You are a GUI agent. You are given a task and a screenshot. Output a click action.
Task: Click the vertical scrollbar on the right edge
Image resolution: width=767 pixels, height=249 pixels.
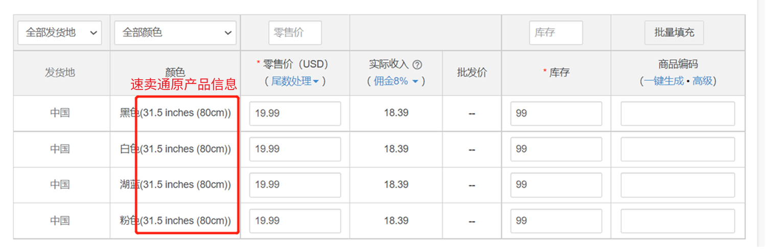(x=762, y=124)
